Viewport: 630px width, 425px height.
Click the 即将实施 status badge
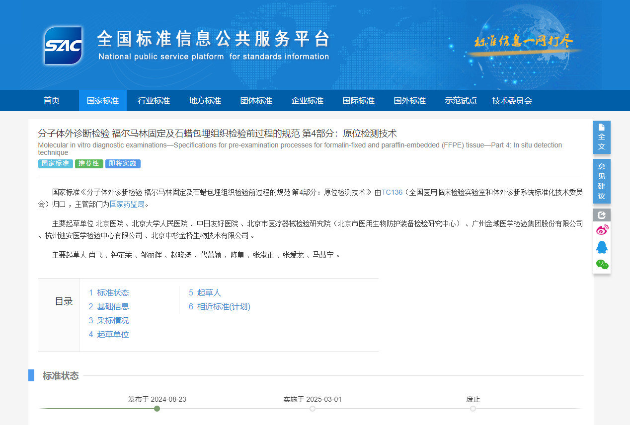pos(123,164)
